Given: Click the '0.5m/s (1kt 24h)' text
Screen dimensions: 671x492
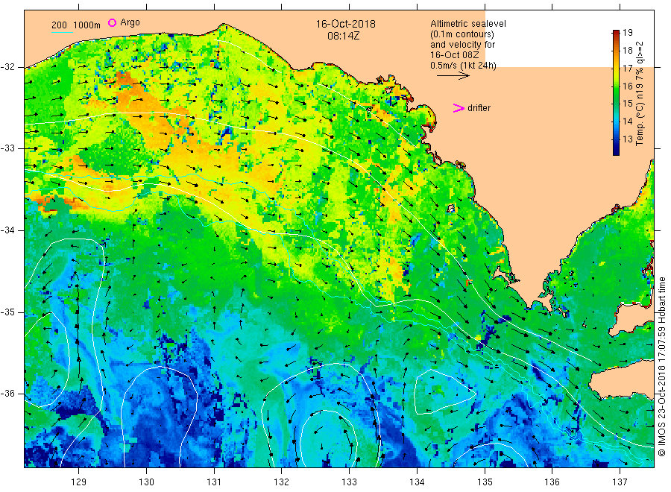Looking at the screenshot, I should click(463, 66).
